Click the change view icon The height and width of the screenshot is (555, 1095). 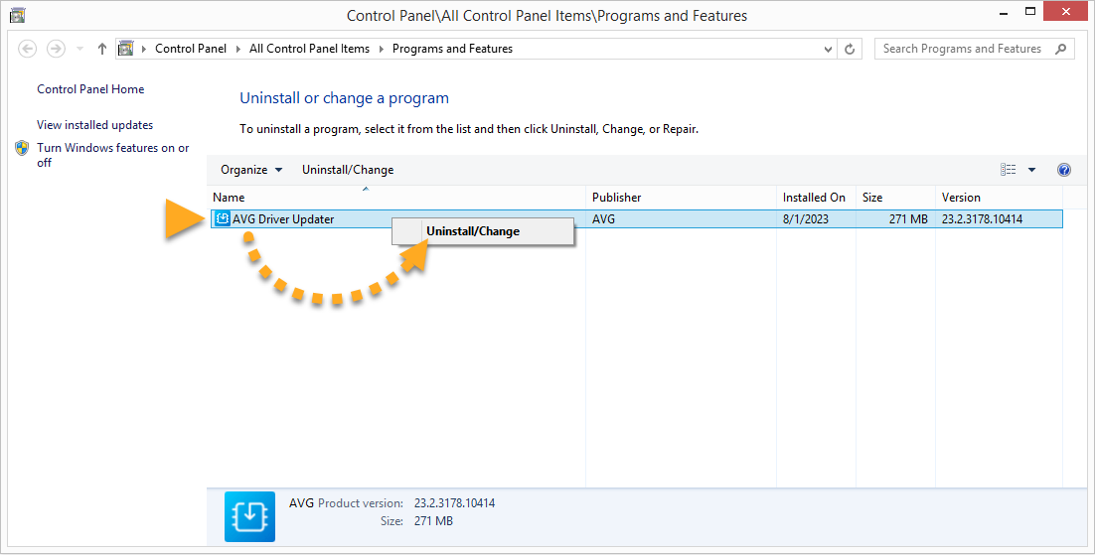coord(1009,170)
